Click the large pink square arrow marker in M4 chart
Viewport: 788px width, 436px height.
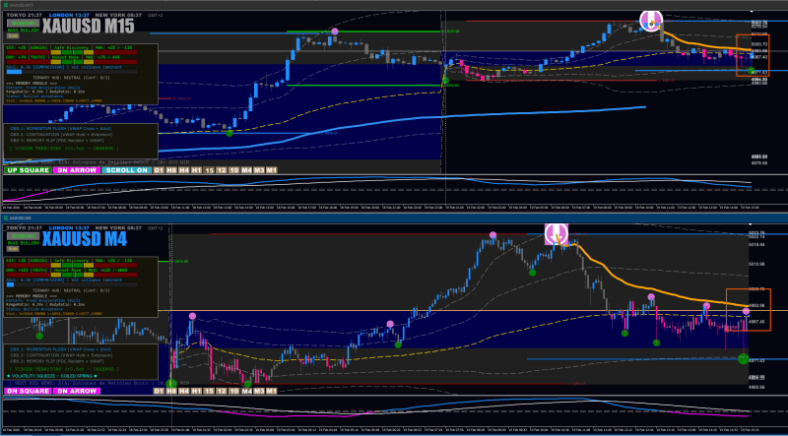coord(557,233)
